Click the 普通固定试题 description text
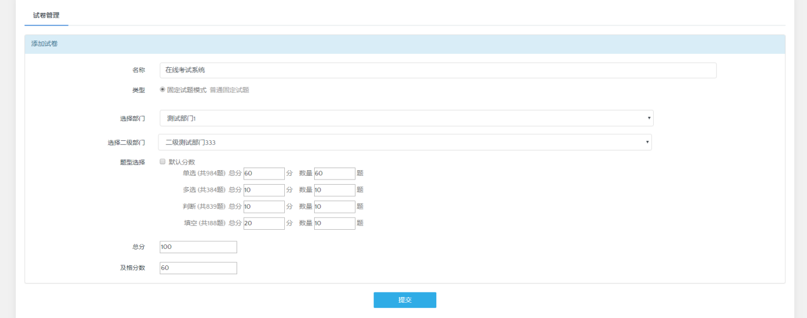This screenshot has width=807, height=318. point(230,90)
